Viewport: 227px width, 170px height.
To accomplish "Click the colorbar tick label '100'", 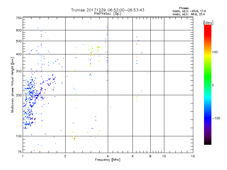I will click(215, 52).
